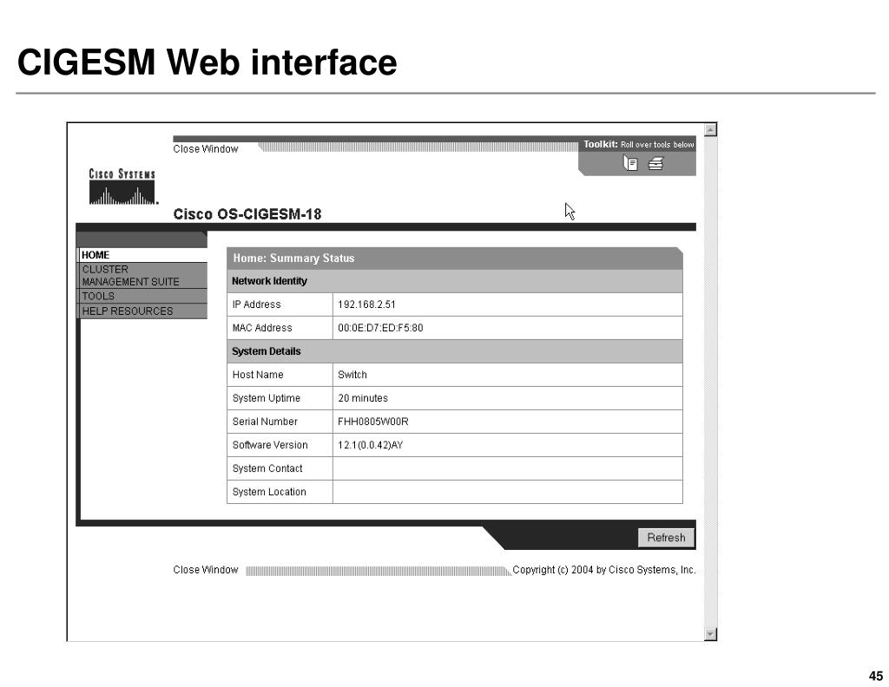
Task: Open CLUSTER MANAGEMENT SUITE menu item
Action: 142,275
